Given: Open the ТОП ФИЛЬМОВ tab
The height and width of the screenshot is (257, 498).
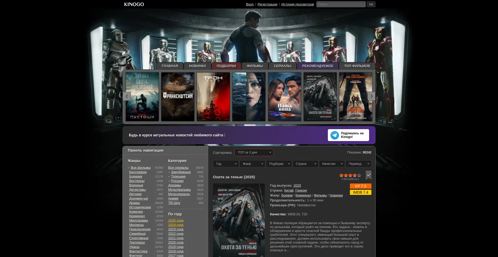Looking at the screenshot, I should pyautogui.click(x=357, y=66).
